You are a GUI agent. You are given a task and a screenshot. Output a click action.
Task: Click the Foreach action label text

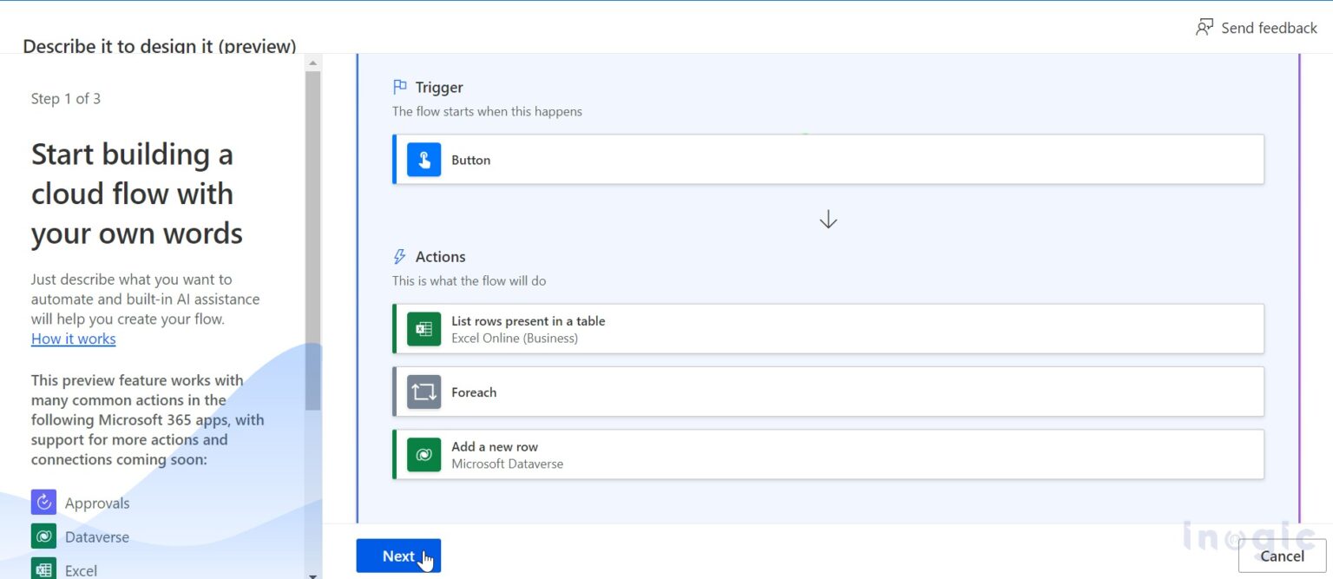pos(474,392)
